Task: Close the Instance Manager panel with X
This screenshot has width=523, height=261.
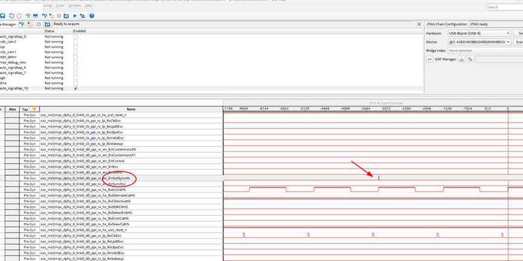Action: [419, 24]
